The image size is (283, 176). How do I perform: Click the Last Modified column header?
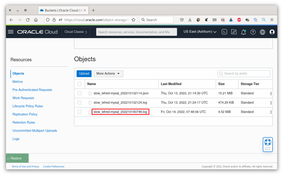click(x=171, y=84)
